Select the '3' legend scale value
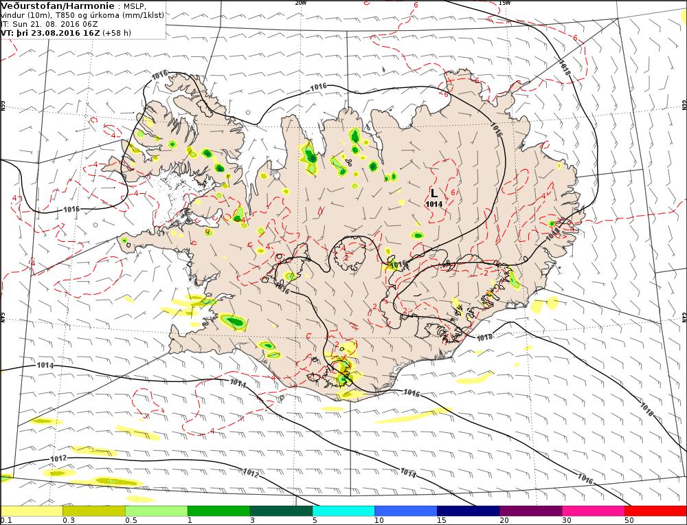Screen dimensions: 687x525 (252, 521)
